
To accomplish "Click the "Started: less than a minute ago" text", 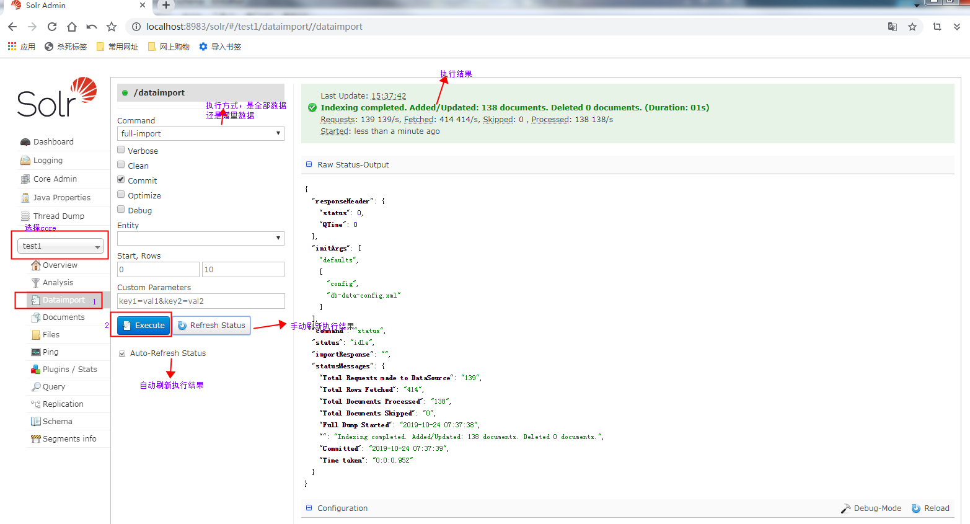I will coord(380,131).
